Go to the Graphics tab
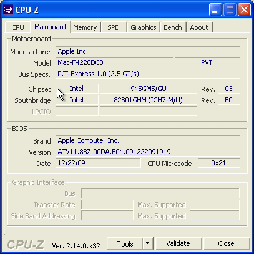The width and height of the screenshot is (254, 254). (144, 27)
